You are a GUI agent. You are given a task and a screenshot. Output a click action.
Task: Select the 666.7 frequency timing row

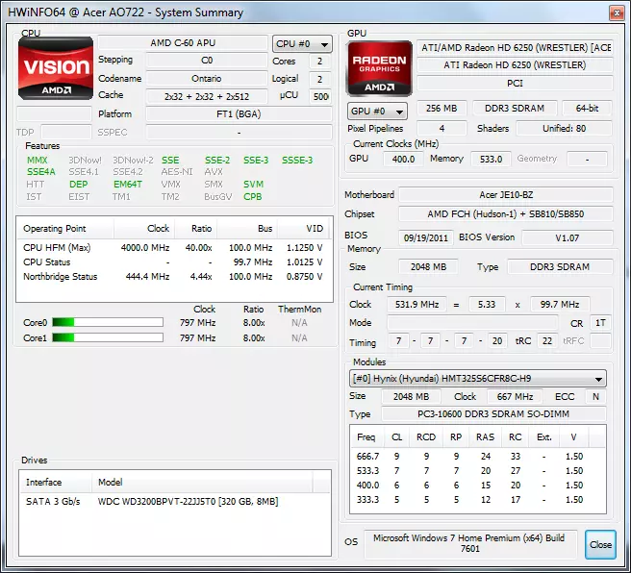point(478,457)
